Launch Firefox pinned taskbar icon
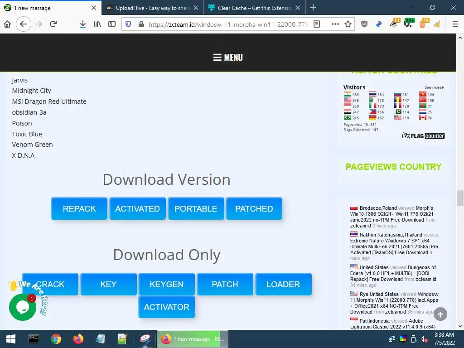Image resolution: width=464 pixels, height=348 pixels. pos(78,339)
